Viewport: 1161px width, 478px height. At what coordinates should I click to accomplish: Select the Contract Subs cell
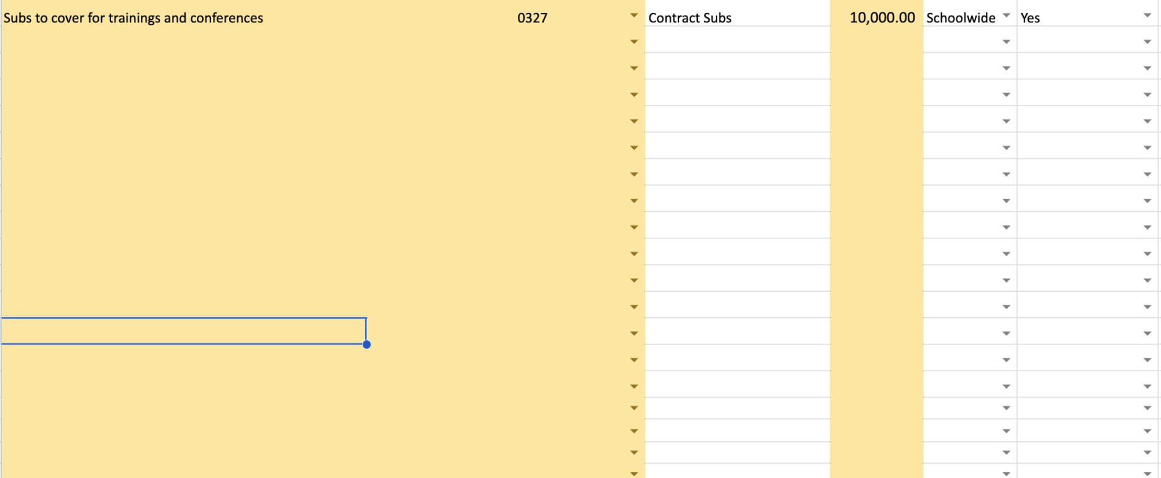click(737, 17)
